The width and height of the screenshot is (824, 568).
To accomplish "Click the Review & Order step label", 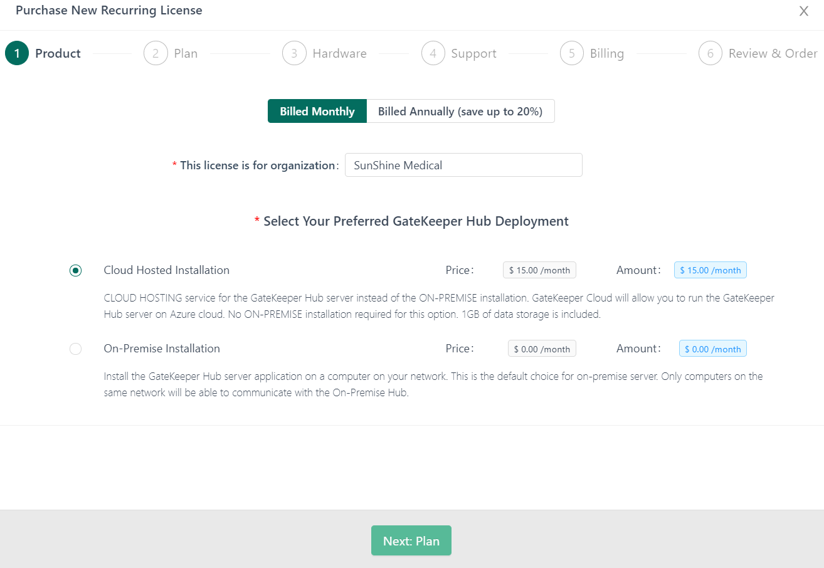I will coord(773,53).
